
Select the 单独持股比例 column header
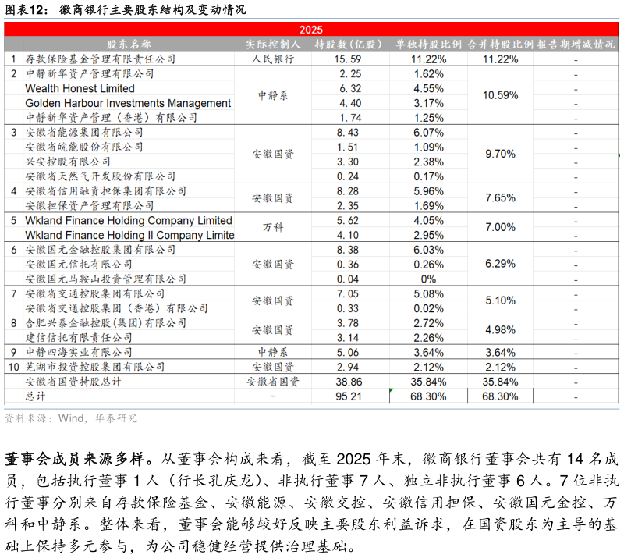(428, 44)
